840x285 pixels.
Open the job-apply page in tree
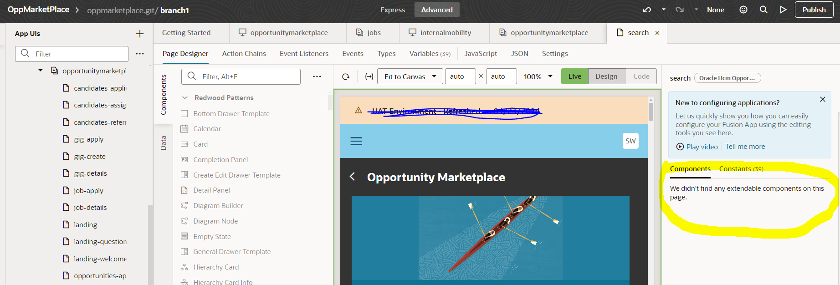click(88, 190)
